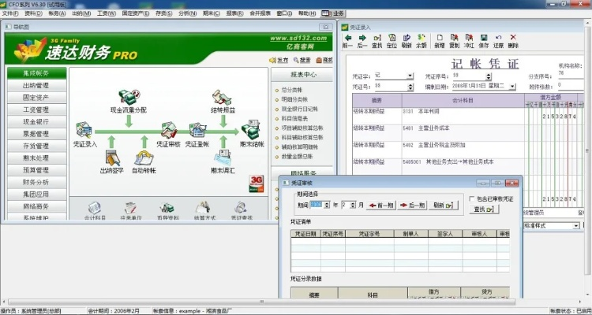Click the 发布 speaker icon link
Screen dimensions: 592x315
279,60
